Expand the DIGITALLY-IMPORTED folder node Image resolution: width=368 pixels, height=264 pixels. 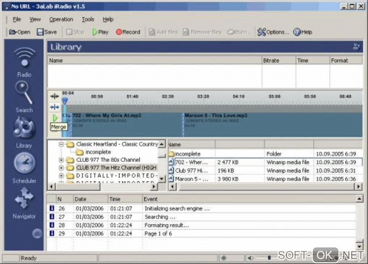click(61, 175)
